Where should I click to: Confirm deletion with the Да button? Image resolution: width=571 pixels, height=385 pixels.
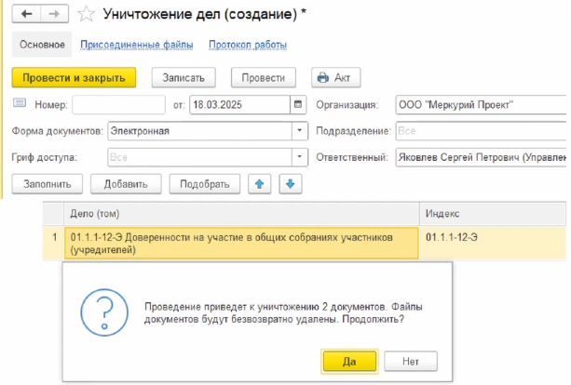349,362
